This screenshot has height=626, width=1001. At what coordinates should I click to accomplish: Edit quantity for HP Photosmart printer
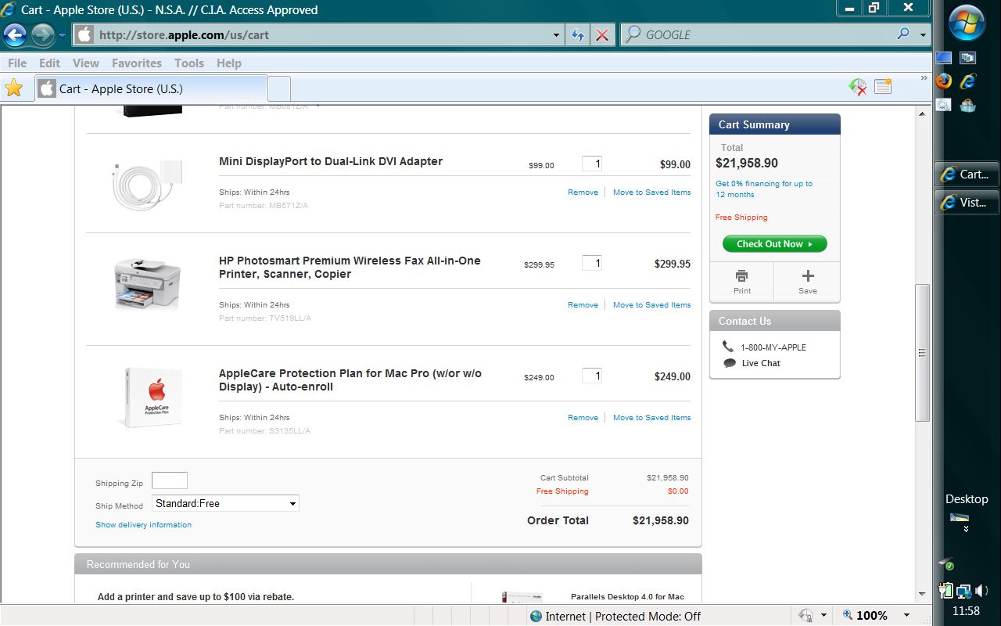coord(592,263)
